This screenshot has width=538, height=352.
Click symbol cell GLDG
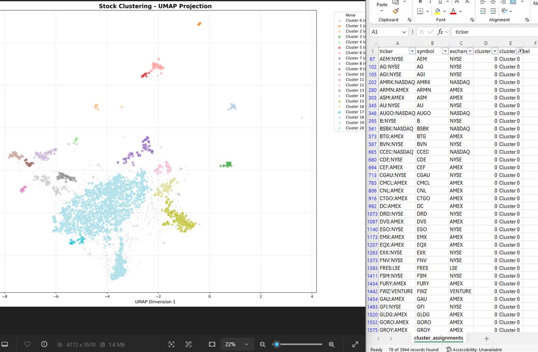(x=432, y=315)
